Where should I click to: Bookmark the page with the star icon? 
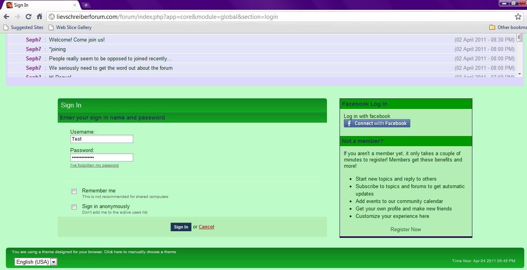(x=518, y=17)
